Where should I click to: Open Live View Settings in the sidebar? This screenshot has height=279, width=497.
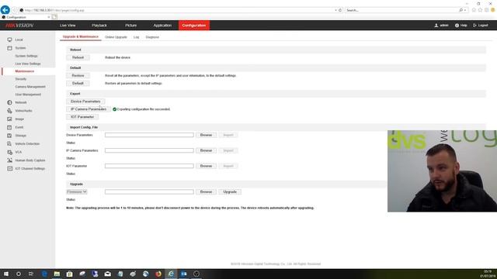click(x=28, y=64)
